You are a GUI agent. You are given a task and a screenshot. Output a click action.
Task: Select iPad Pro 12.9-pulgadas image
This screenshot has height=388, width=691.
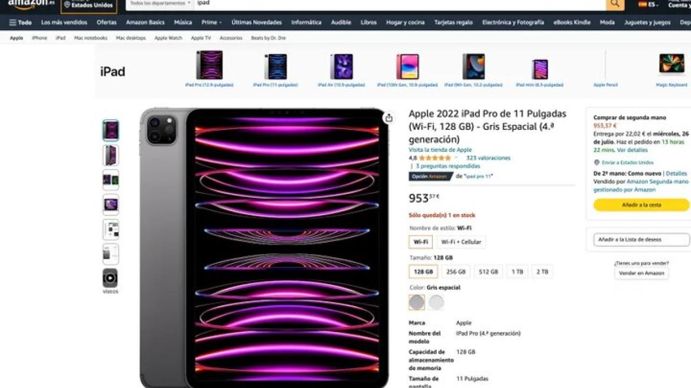[209, 65]
